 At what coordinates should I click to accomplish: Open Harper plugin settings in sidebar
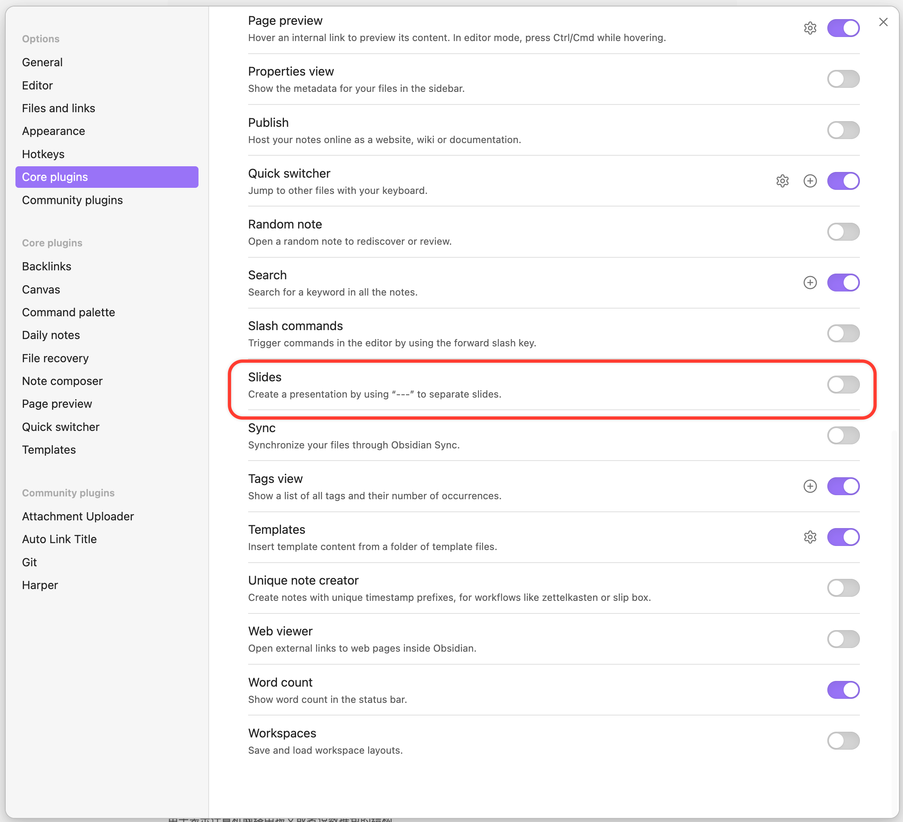(x=40, y=585)
